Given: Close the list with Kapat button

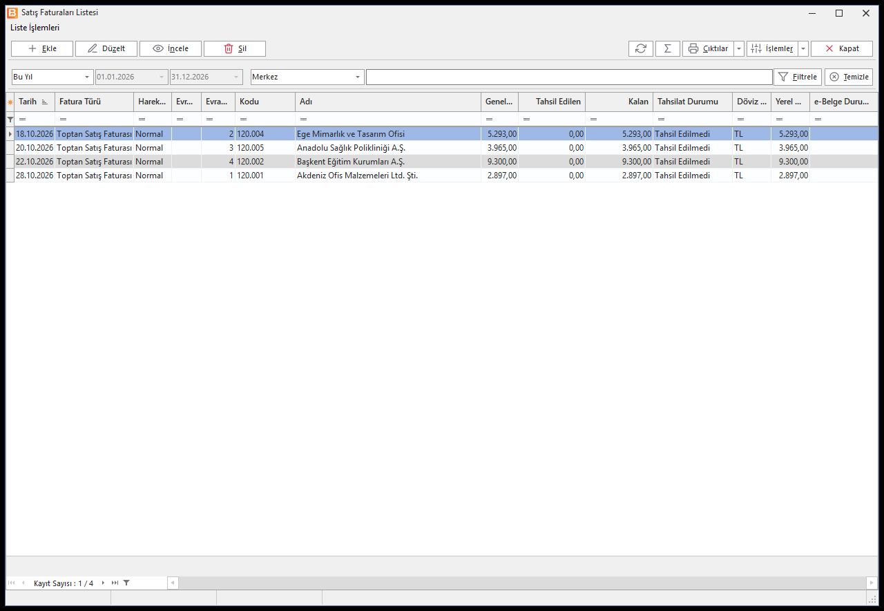Looking at the screenshot, I should (841, 48).
